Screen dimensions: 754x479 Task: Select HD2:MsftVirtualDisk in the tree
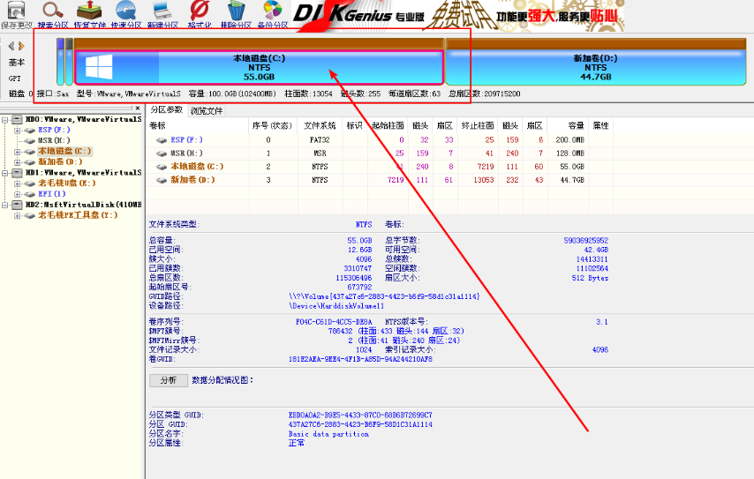click(x=84, y=205)
